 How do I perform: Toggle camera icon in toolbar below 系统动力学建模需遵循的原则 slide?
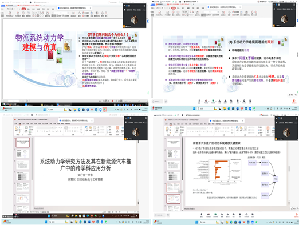[x=206, y=101]
